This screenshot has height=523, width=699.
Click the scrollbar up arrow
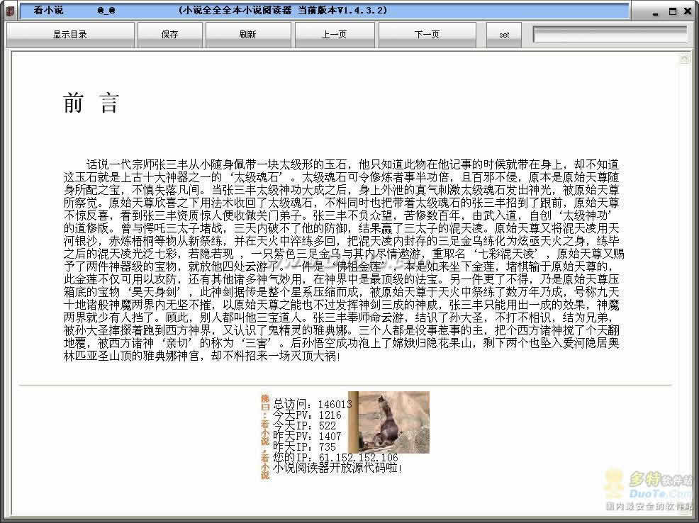click(x=684, y=60)
